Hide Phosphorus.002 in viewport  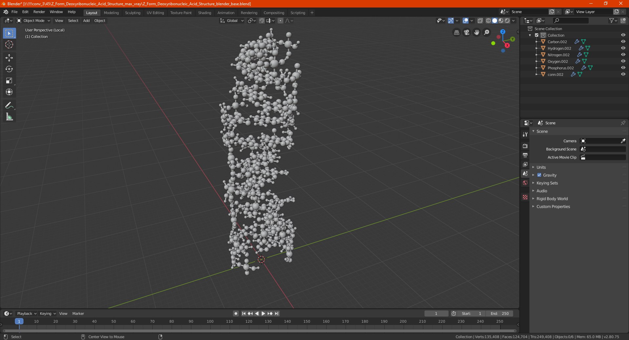tap(623, 68)
